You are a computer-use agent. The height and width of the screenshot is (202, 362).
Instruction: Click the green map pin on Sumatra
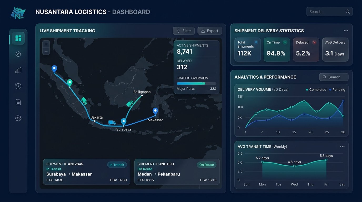click(x=70, y=83)
